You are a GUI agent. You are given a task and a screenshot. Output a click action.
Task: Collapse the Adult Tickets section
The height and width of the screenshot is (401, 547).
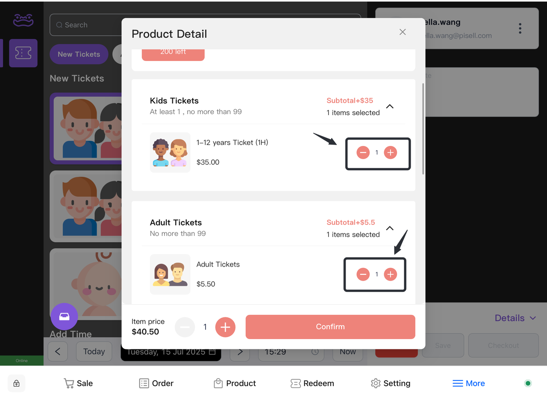[390, 229]
